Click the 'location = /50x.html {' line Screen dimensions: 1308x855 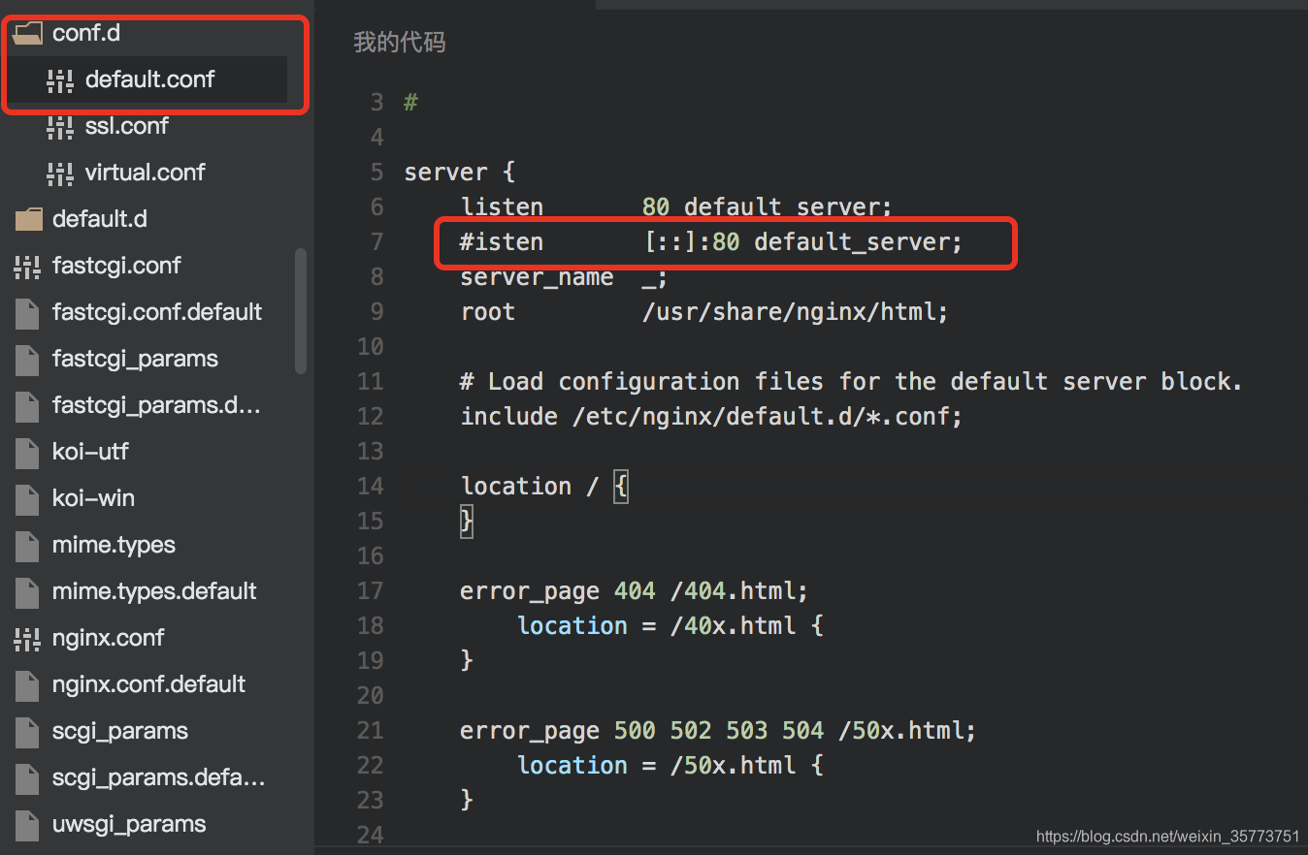pos(670,766)
